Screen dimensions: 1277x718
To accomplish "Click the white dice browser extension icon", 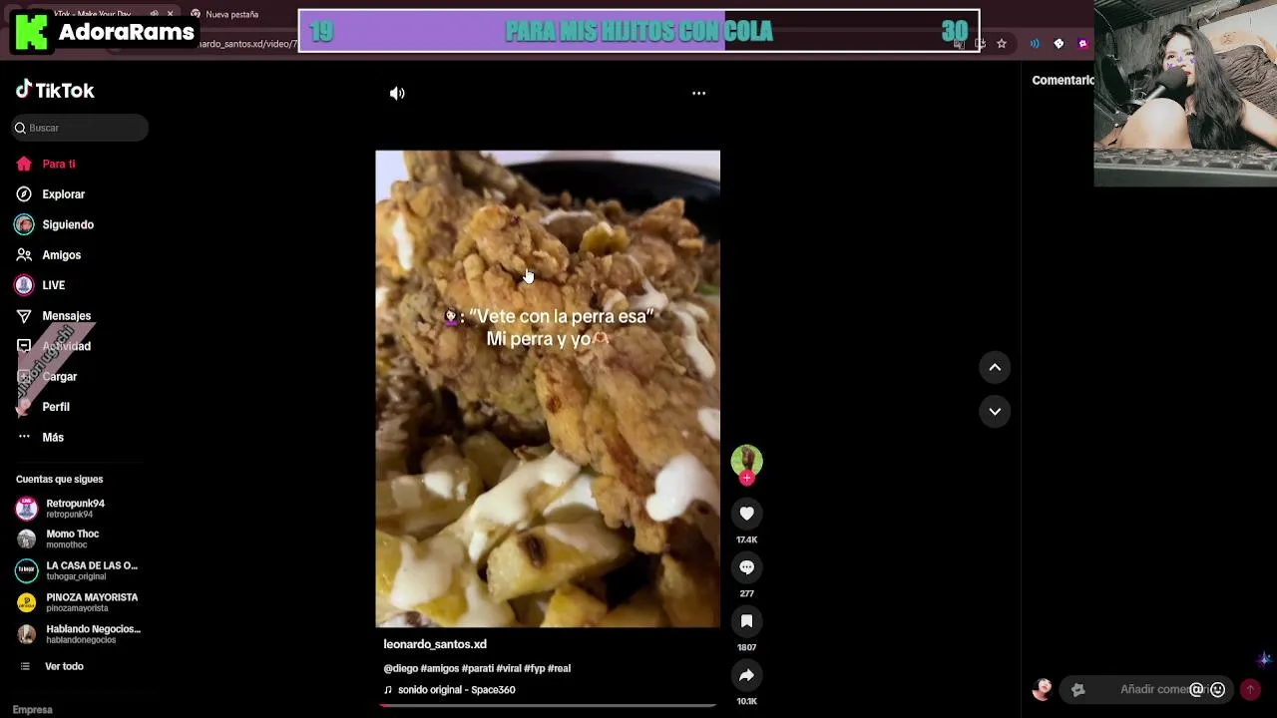I will click(x=1059, y=44).
